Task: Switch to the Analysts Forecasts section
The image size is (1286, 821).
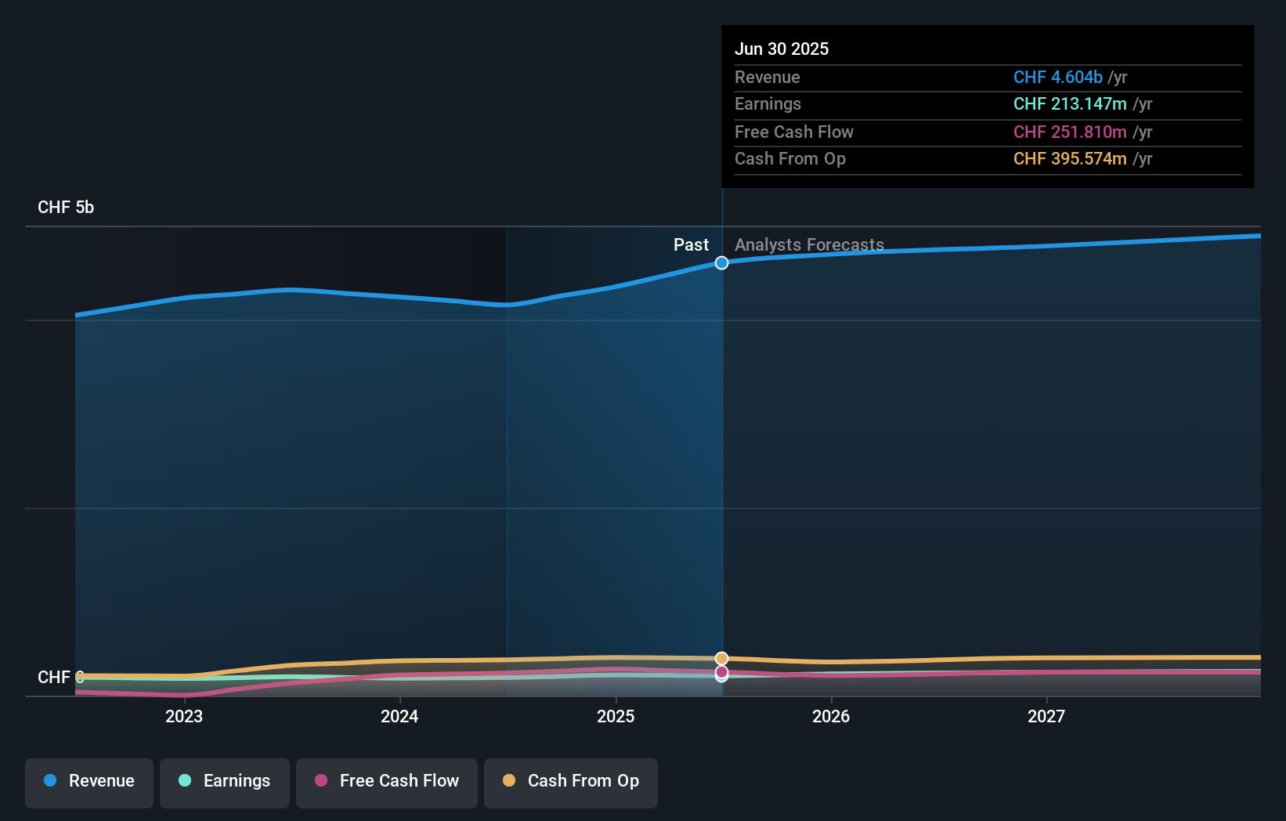Action: 809,245
